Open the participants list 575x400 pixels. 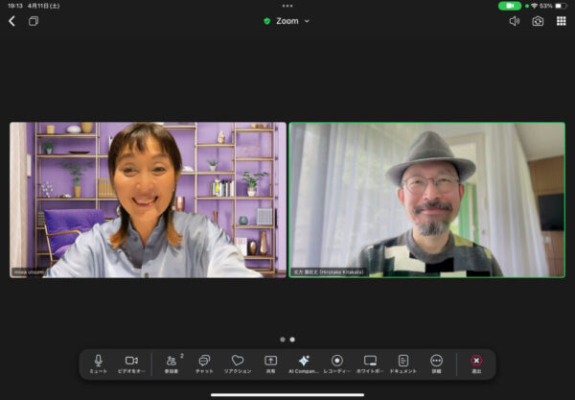pyautogui.click(x=172, y=362)
